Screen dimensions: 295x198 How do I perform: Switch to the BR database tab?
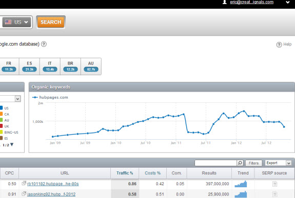70,67
